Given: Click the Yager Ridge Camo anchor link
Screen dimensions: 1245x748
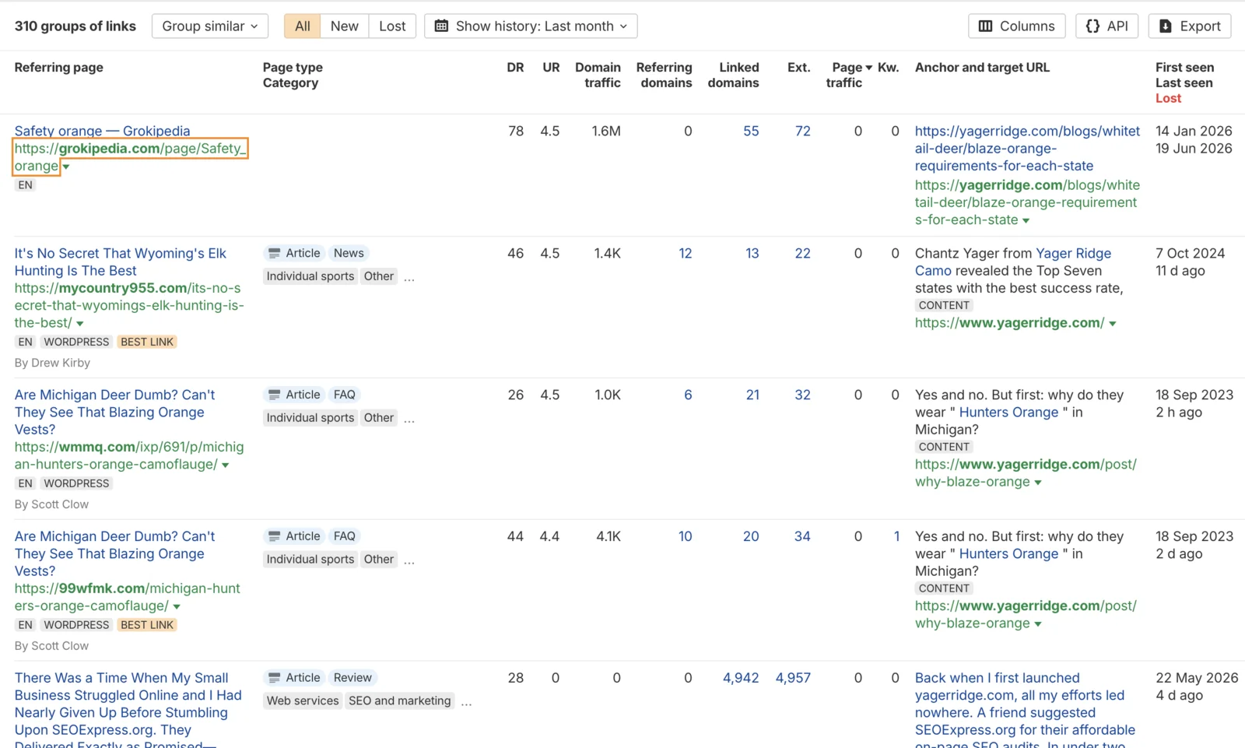Looking at the screenshot, I should (x=1013, y=262).
